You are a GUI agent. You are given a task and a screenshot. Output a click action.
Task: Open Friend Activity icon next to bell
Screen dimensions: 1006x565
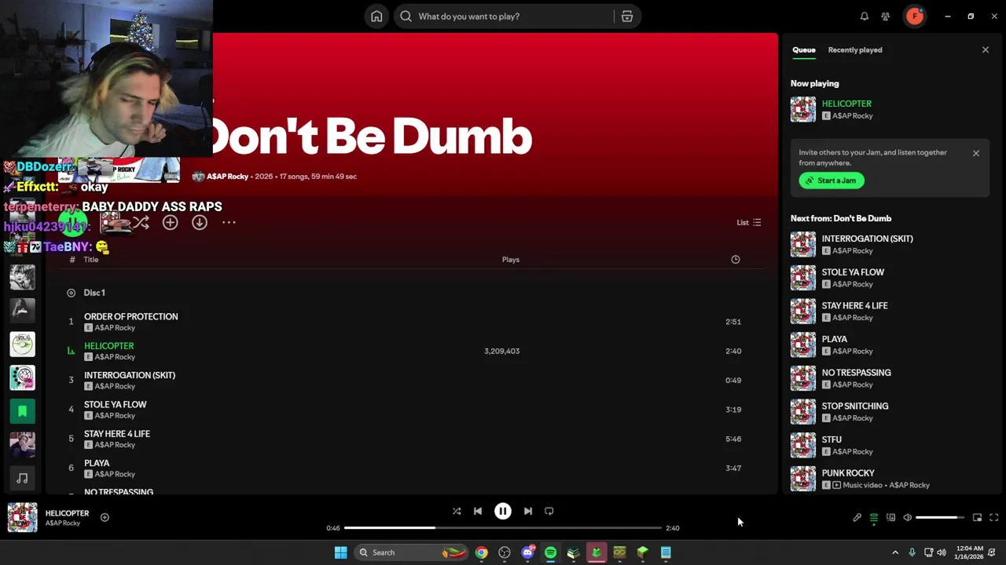click(886, 16)
